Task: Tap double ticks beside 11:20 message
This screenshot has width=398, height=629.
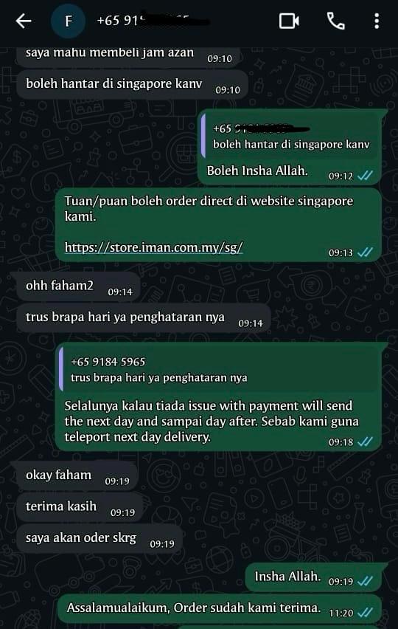Action: [x=365, y=613]
